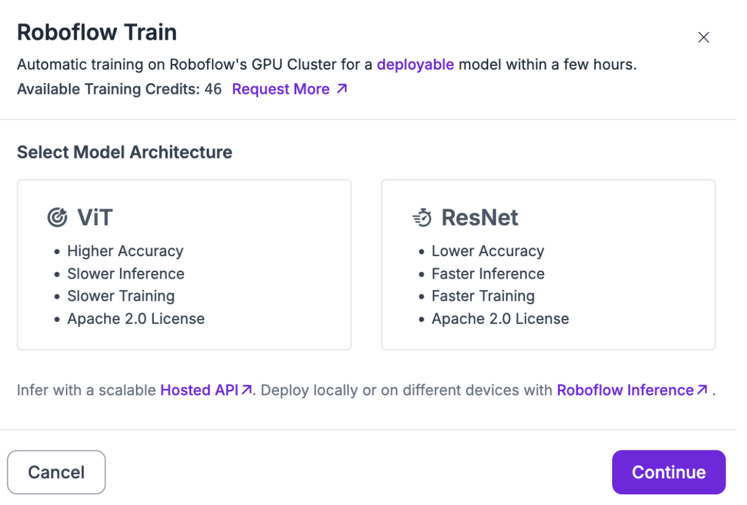Viewport: 747px width, 505px height.
Task: Open the Request More link
Action: (290, 89)
